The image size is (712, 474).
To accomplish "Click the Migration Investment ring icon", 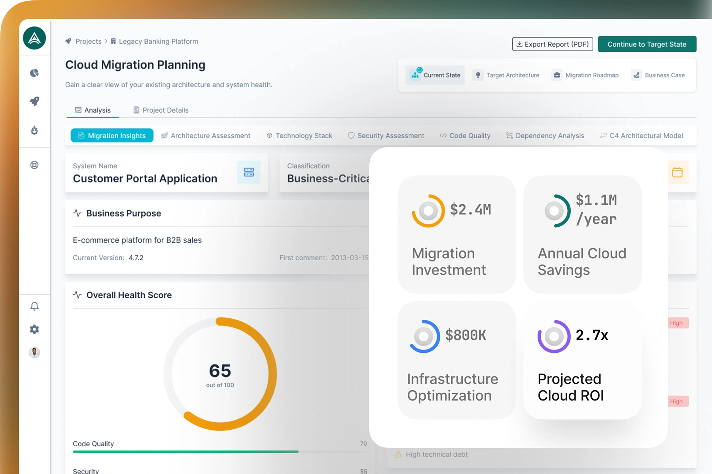I will point(428,211).
